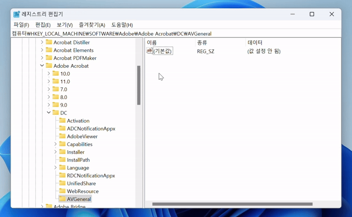
Task: Select the ADCNotificationAppx key label
Action: 91,129
